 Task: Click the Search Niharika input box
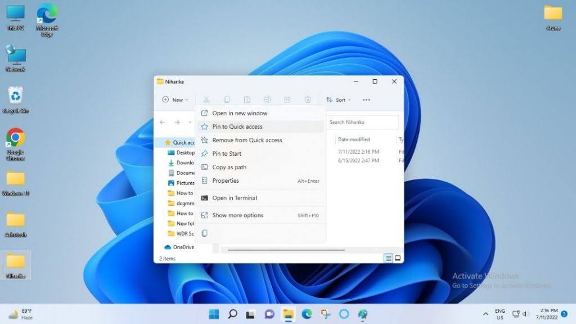[x=362, y=122]
